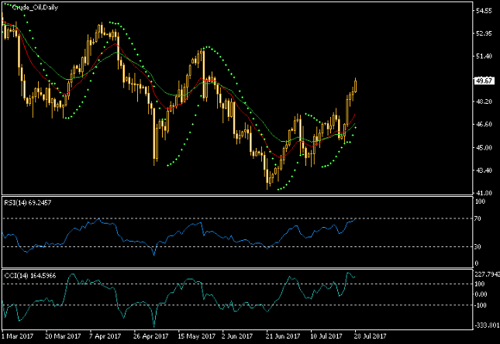Click price scale value 46.60
This screenshot has width=500, height=344.
pos(484,124)
